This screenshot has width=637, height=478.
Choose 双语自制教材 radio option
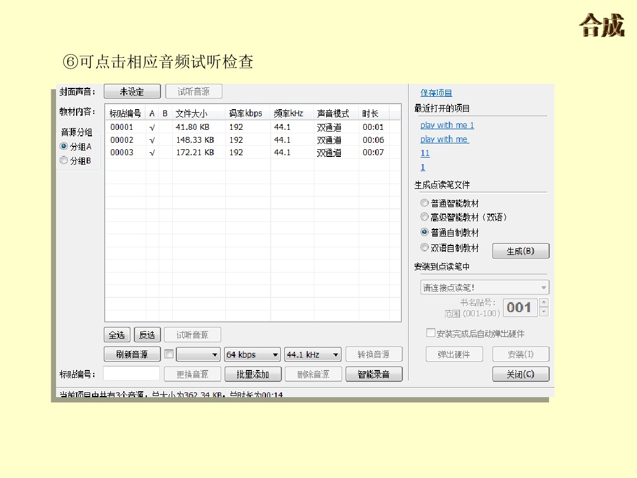coord(425,248)
